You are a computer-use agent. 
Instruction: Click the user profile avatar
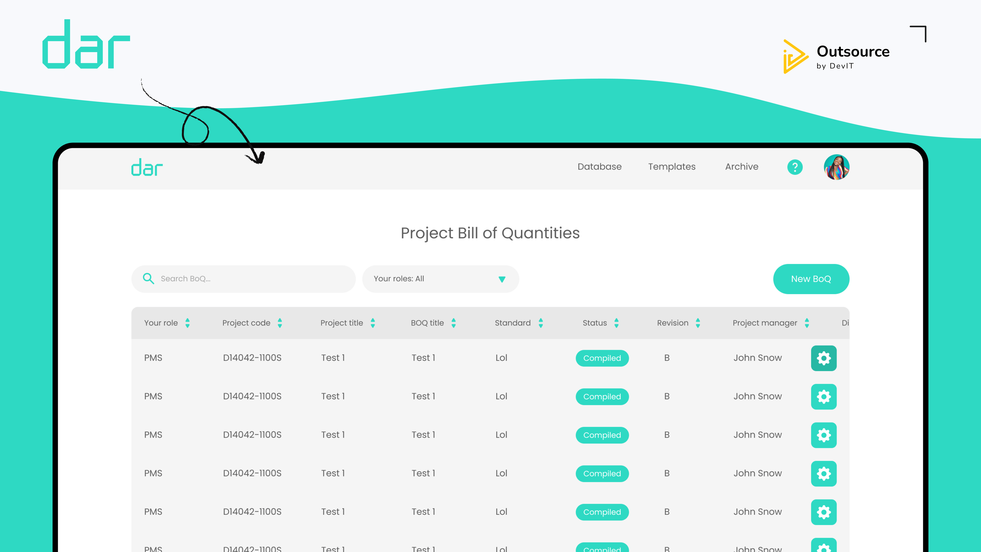837,167
